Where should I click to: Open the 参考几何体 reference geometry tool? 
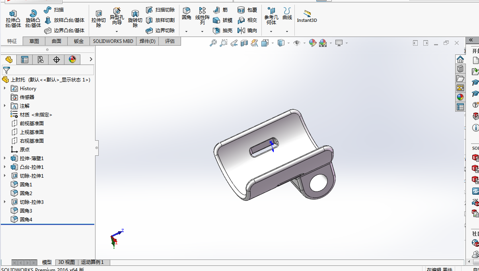tap(271, 16)
